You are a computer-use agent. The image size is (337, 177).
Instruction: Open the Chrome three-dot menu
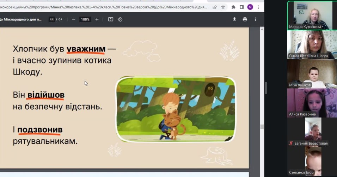coord(258,7)
